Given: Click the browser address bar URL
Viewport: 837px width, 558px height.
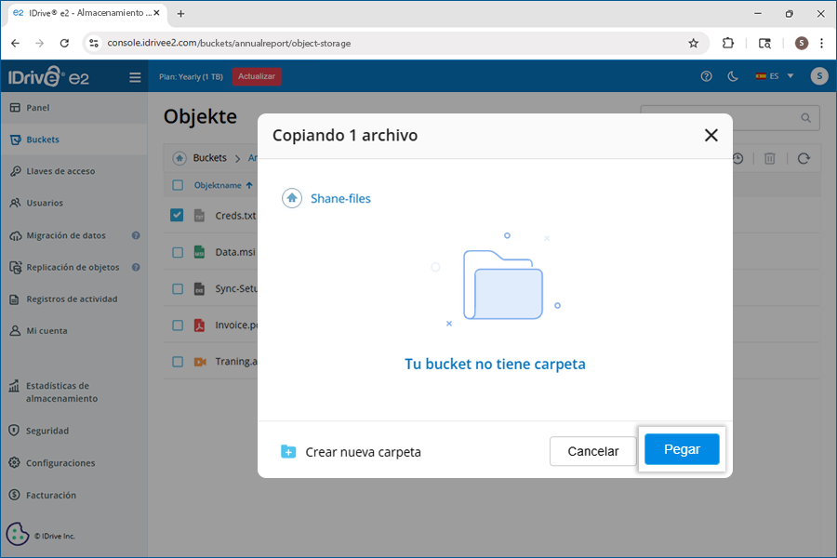Looking at the screenshot, I should [x=229, y=44].
